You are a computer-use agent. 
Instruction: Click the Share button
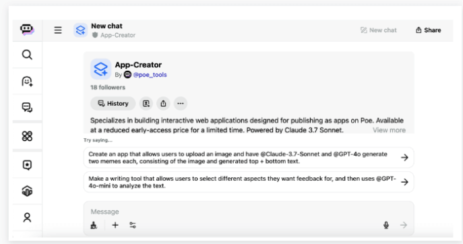pos(429,30)
